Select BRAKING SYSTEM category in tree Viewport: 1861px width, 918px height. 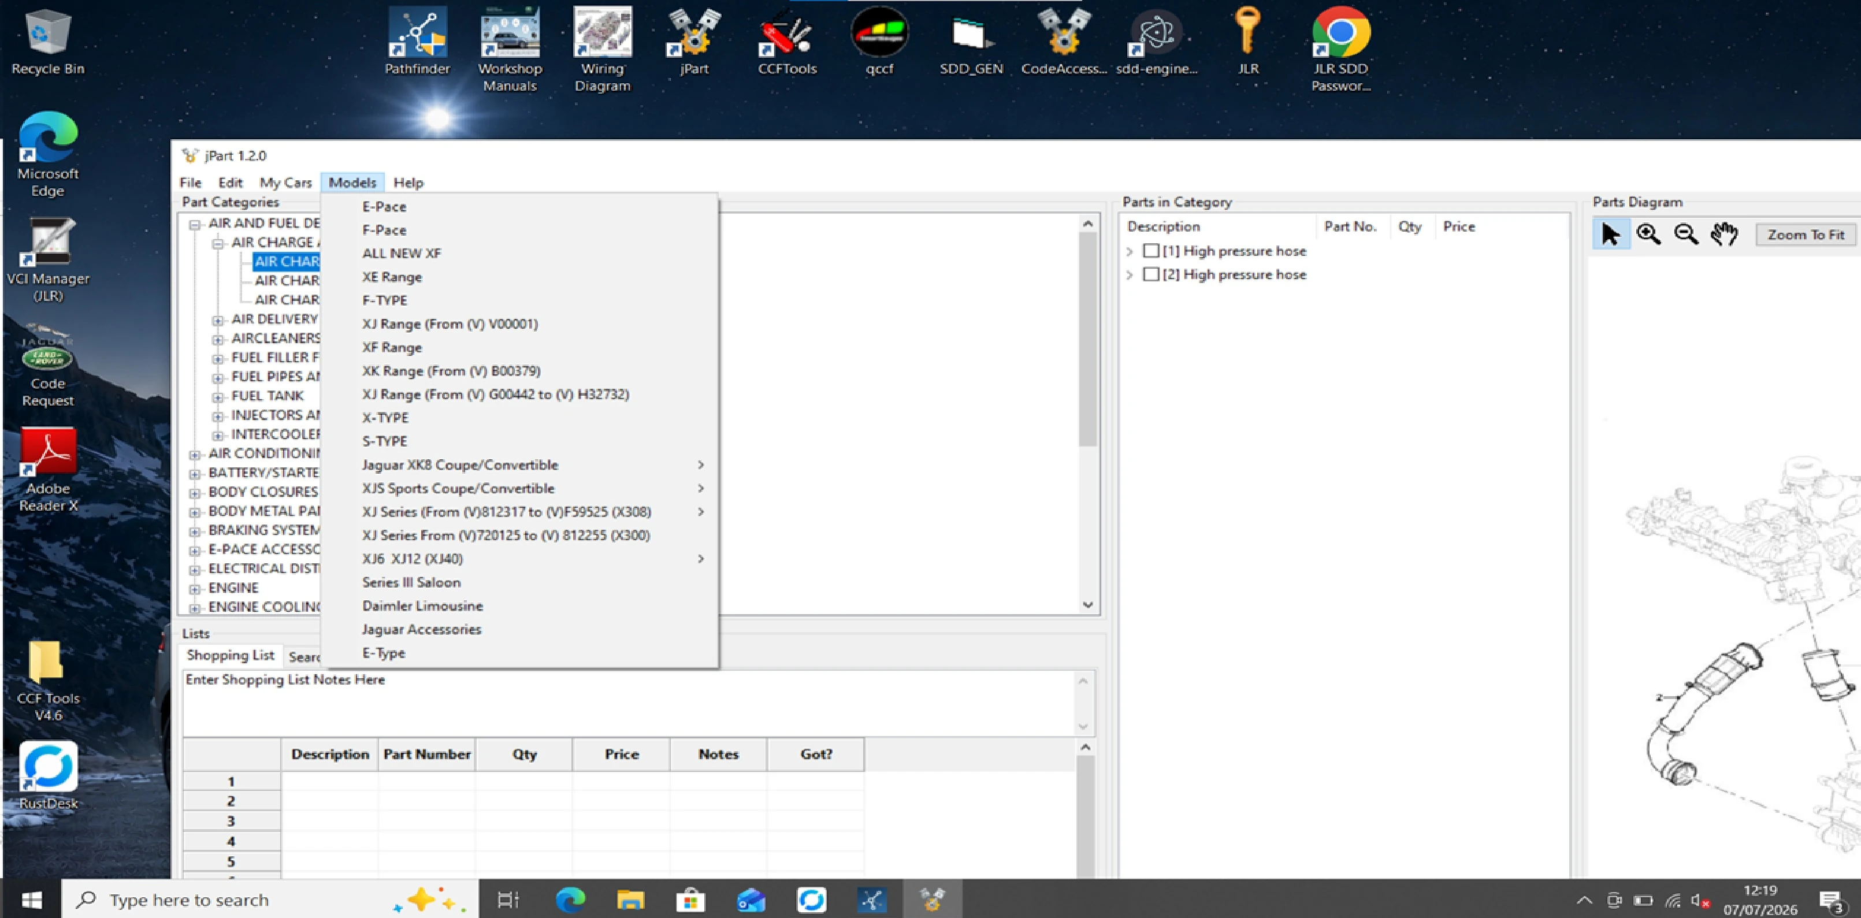pos(265,530)
